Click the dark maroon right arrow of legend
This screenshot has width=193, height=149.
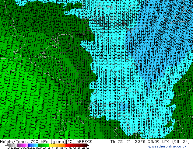(88, 145)
